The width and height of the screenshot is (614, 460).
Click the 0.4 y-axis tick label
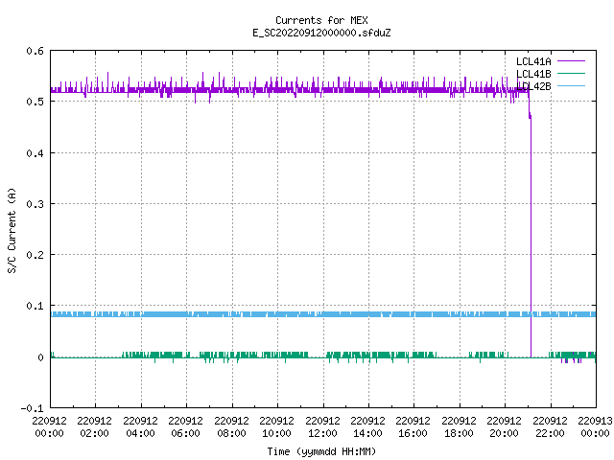coord(35,153)
